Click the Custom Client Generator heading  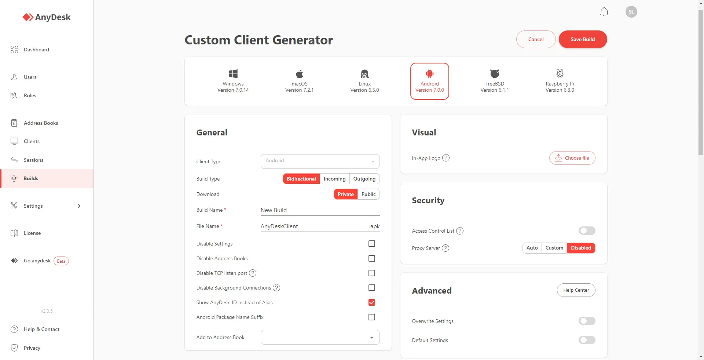pyautogui.click(x=258, y=40)
